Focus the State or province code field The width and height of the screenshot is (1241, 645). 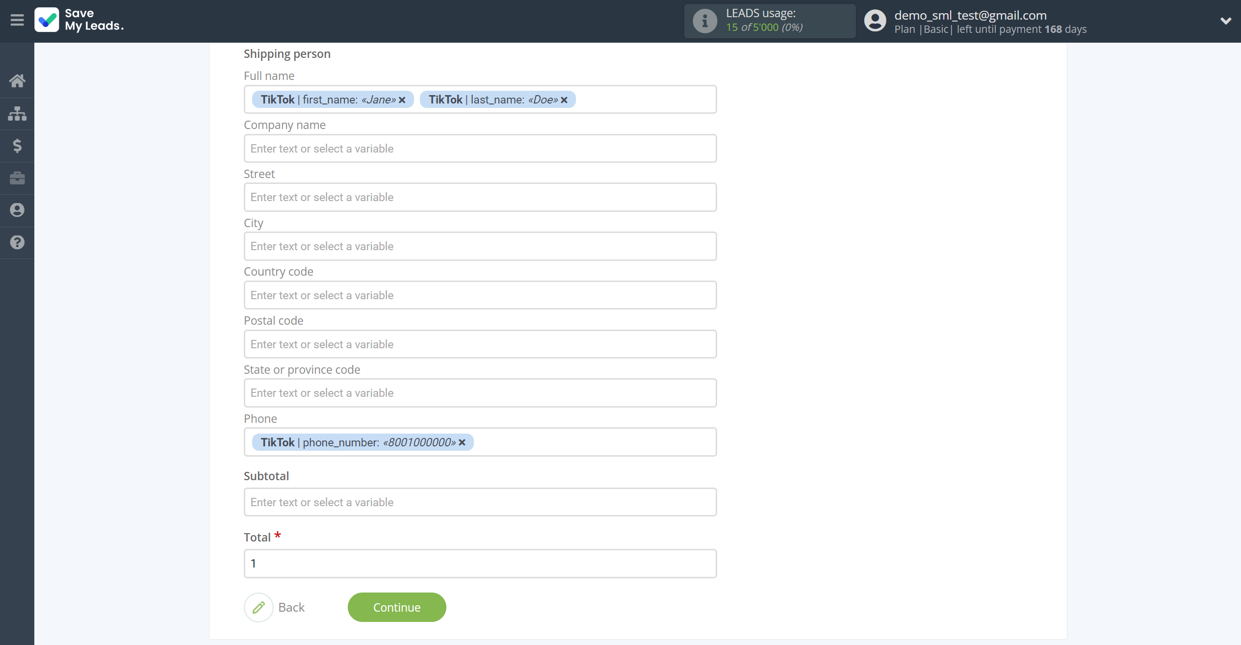pos(480,393)
